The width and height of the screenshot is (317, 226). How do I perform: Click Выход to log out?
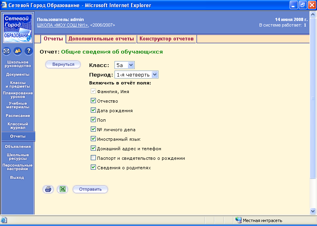tap(17, 178)
